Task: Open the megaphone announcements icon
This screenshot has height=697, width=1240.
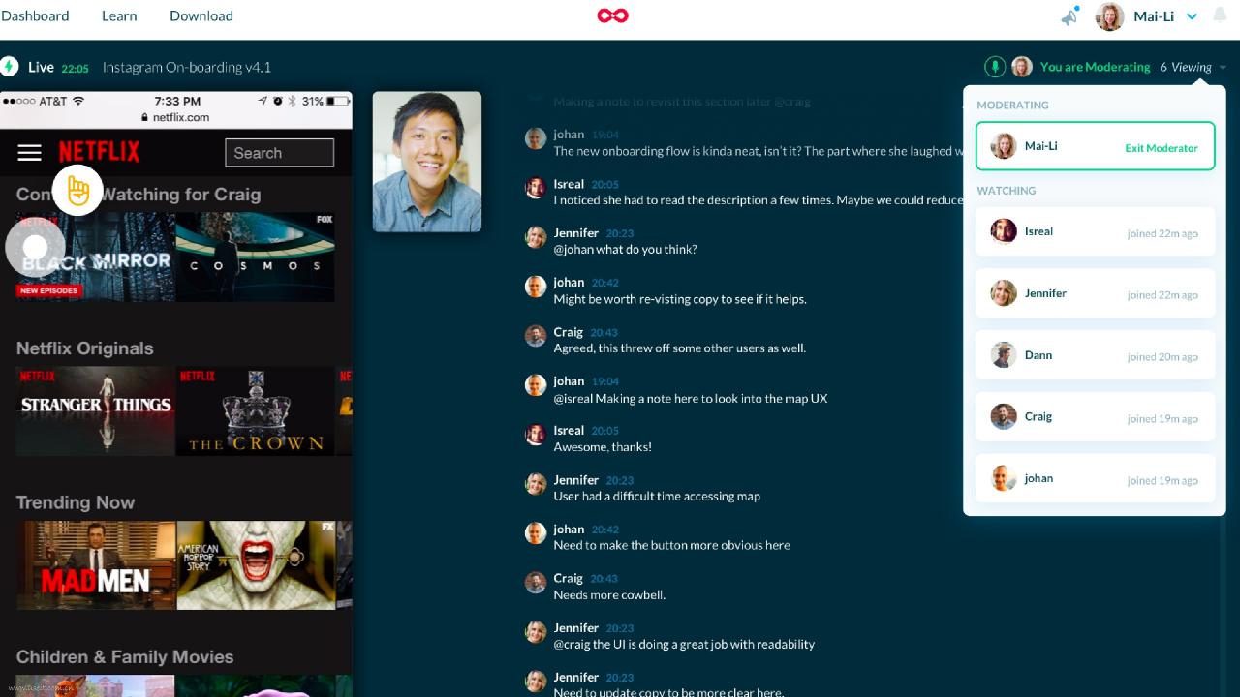Action: (1070, 16)
